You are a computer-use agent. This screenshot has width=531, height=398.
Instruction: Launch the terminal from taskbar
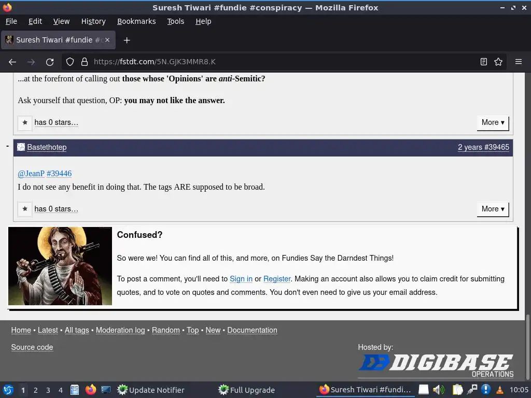[x=106, y=390]
